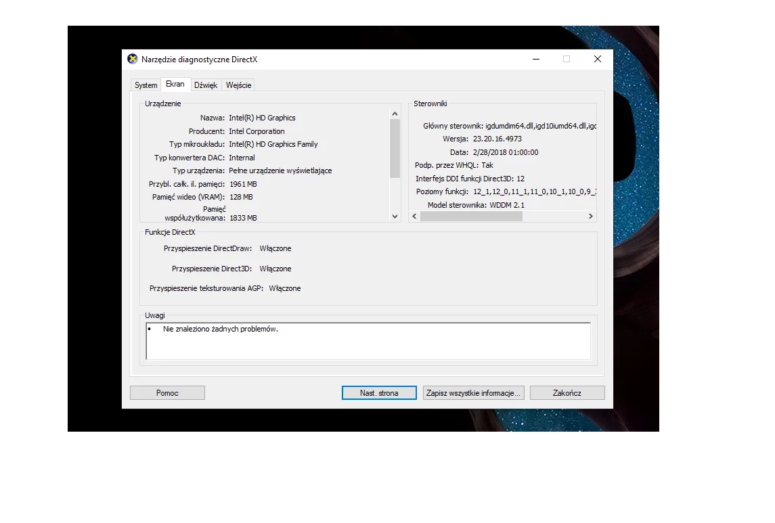The image size is (775, 523).
Task: Switch to the System tab
Action: (145, 85)
